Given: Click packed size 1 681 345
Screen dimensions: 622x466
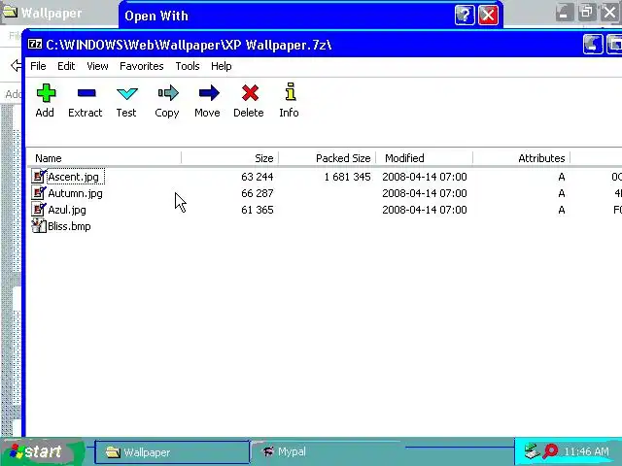Looking at the screenshot, I should [347, 177].
